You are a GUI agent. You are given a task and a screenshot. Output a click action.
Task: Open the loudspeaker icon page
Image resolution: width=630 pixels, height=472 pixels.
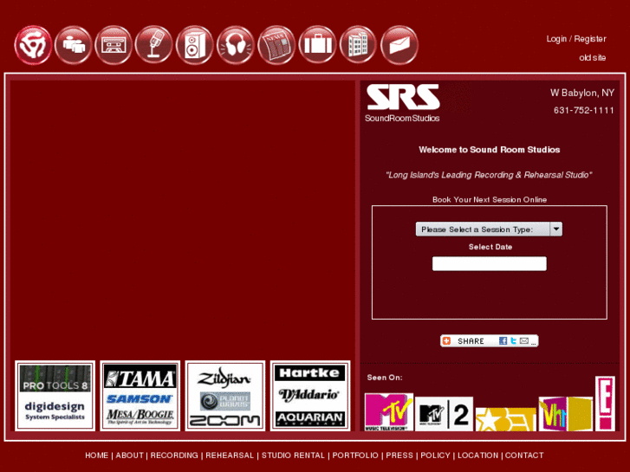[195, 45]
